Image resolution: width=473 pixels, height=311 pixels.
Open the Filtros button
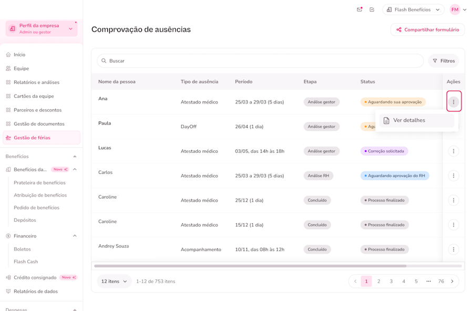(444, 60)
